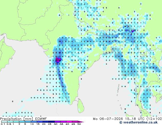Click the 20–25 mm legend swatch
Image resolution: width=162 pixels, height=125 pixels.
point(45,122)
